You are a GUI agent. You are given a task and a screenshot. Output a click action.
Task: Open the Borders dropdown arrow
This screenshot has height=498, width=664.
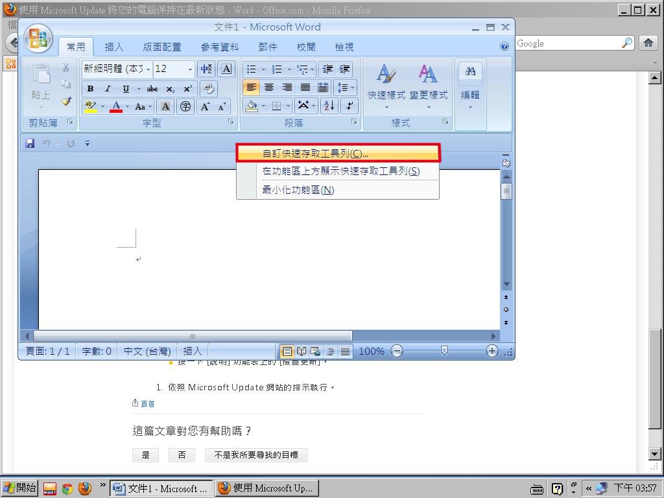coord(288,106)
